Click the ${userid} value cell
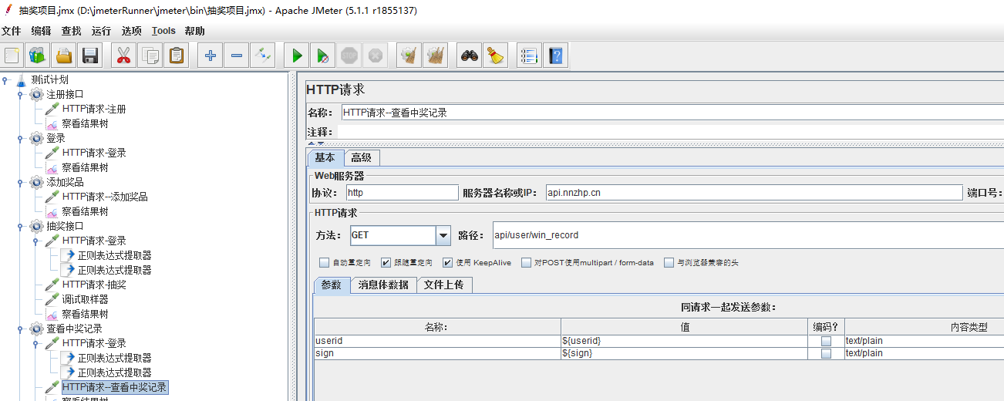The image size is (1004, 401). pyautogui.click(x=684, y=341)
